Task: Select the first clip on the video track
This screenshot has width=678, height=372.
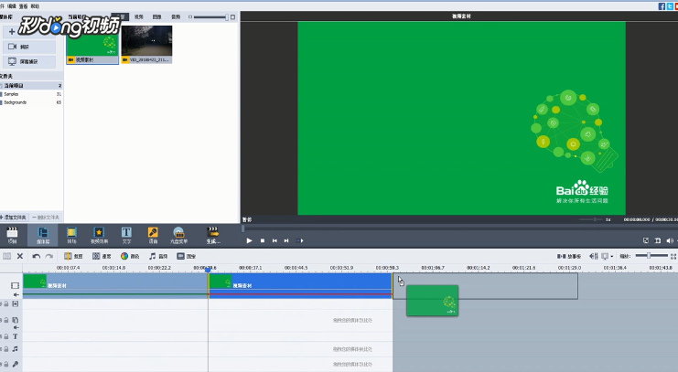Action: click(x=115, y=285)
